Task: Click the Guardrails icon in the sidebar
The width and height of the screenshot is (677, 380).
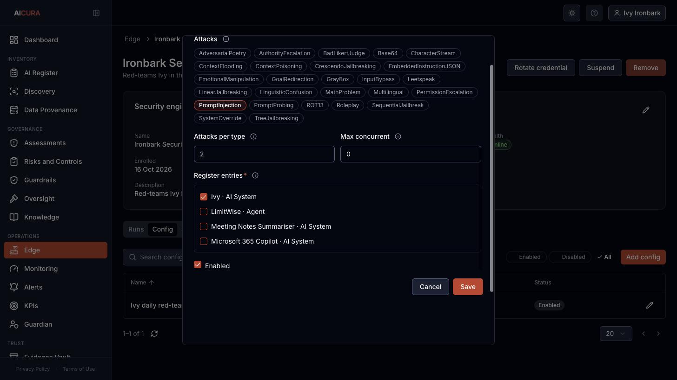Action: [x=14, y=180]
